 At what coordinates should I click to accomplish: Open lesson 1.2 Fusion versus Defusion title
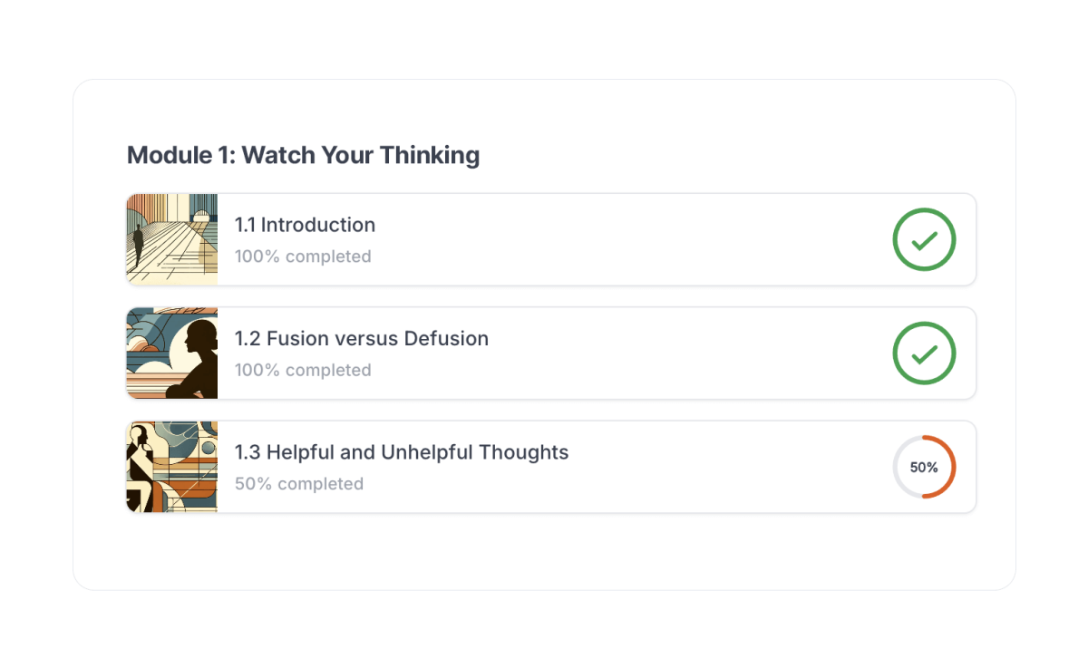point(361,339)
